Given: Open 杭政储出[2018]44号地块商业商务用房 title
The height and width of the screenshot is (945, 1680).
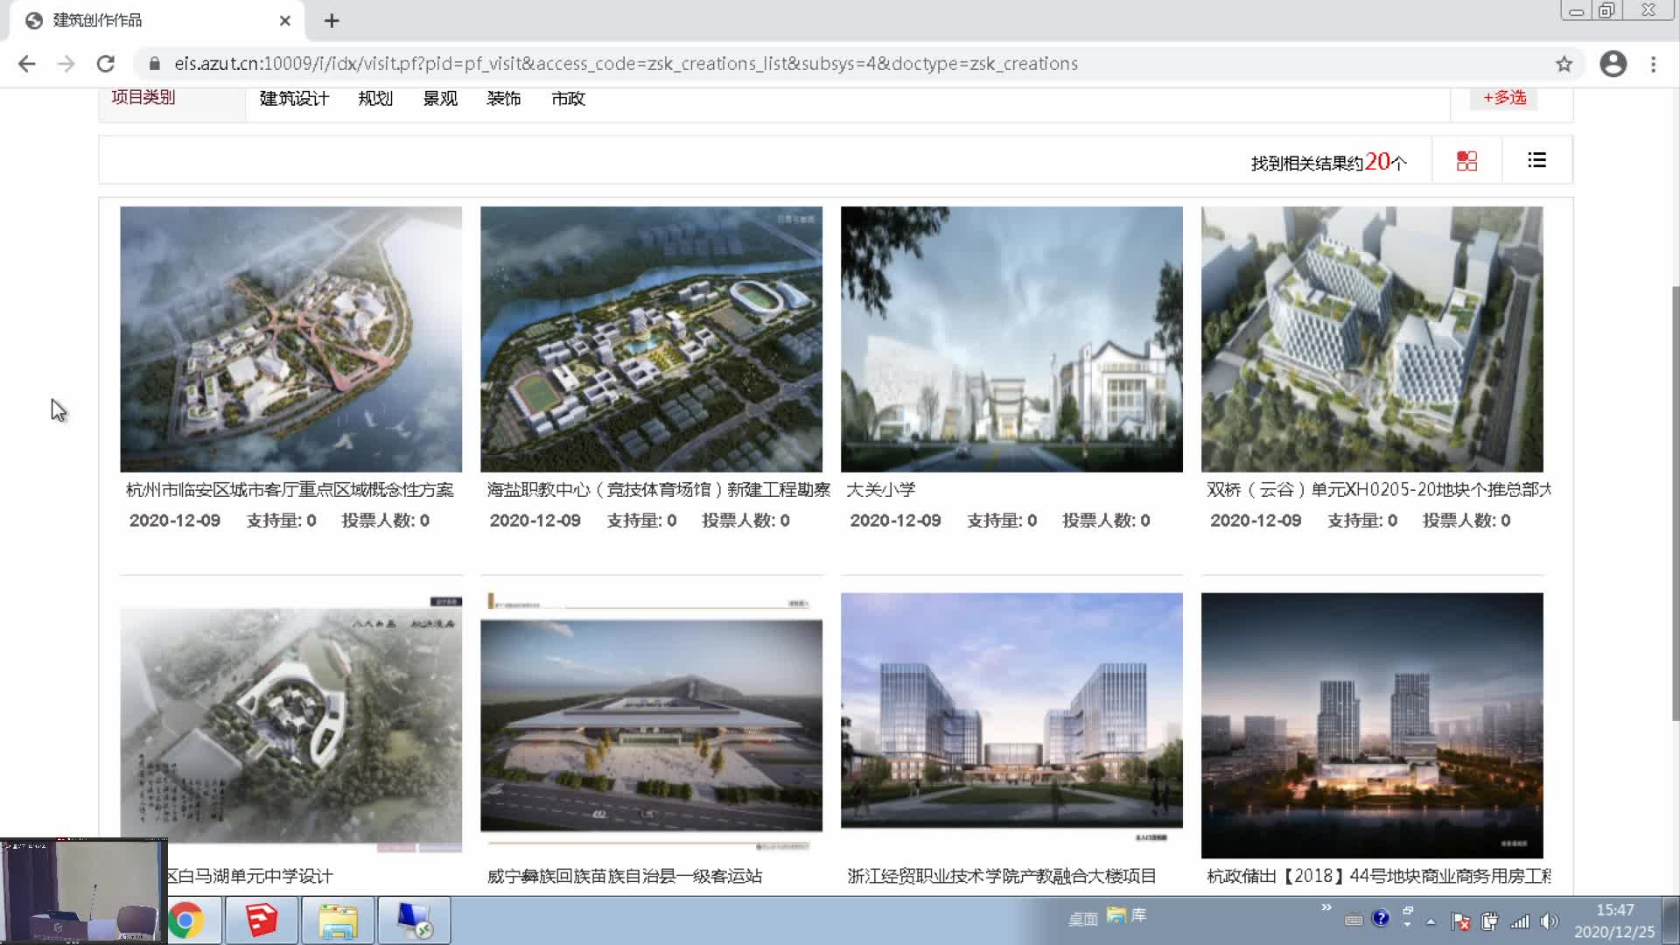Looking at the screenshot, I should point(1379,876).
